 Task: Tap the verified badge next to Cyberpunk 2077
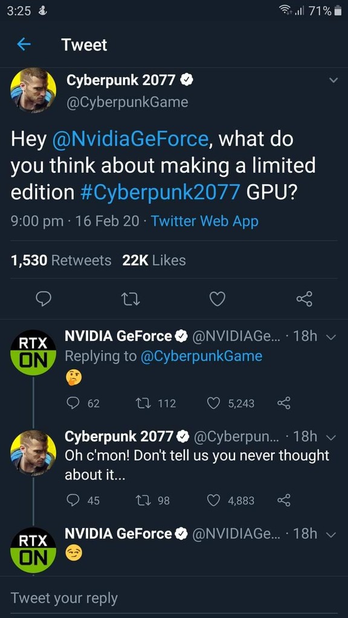(x=186, y=79)
